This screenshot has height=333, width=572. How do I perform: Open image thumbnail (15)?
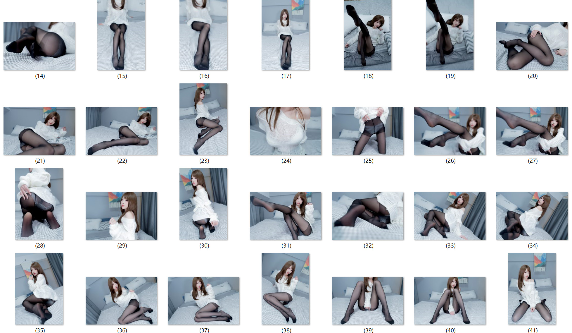[121, 35]
